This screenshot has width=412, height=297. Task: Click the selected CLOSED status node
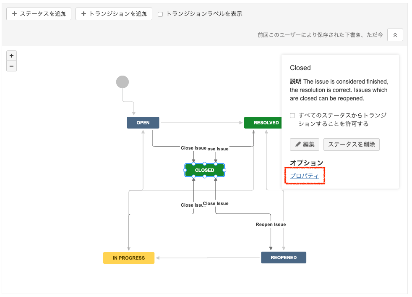pos(204,170)
